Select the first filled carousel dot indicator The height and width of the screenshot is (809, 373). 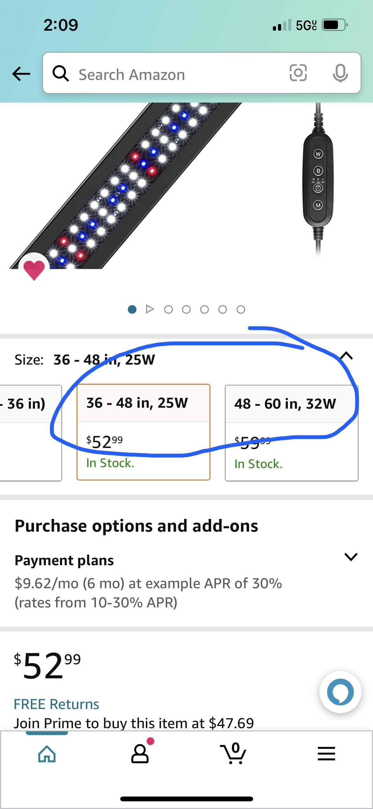pyautogui.click(x=132, y=309)
